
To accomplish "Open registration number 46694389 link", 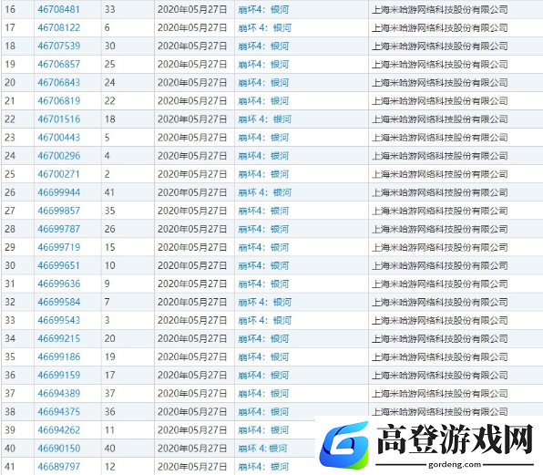I will [58, 394].
